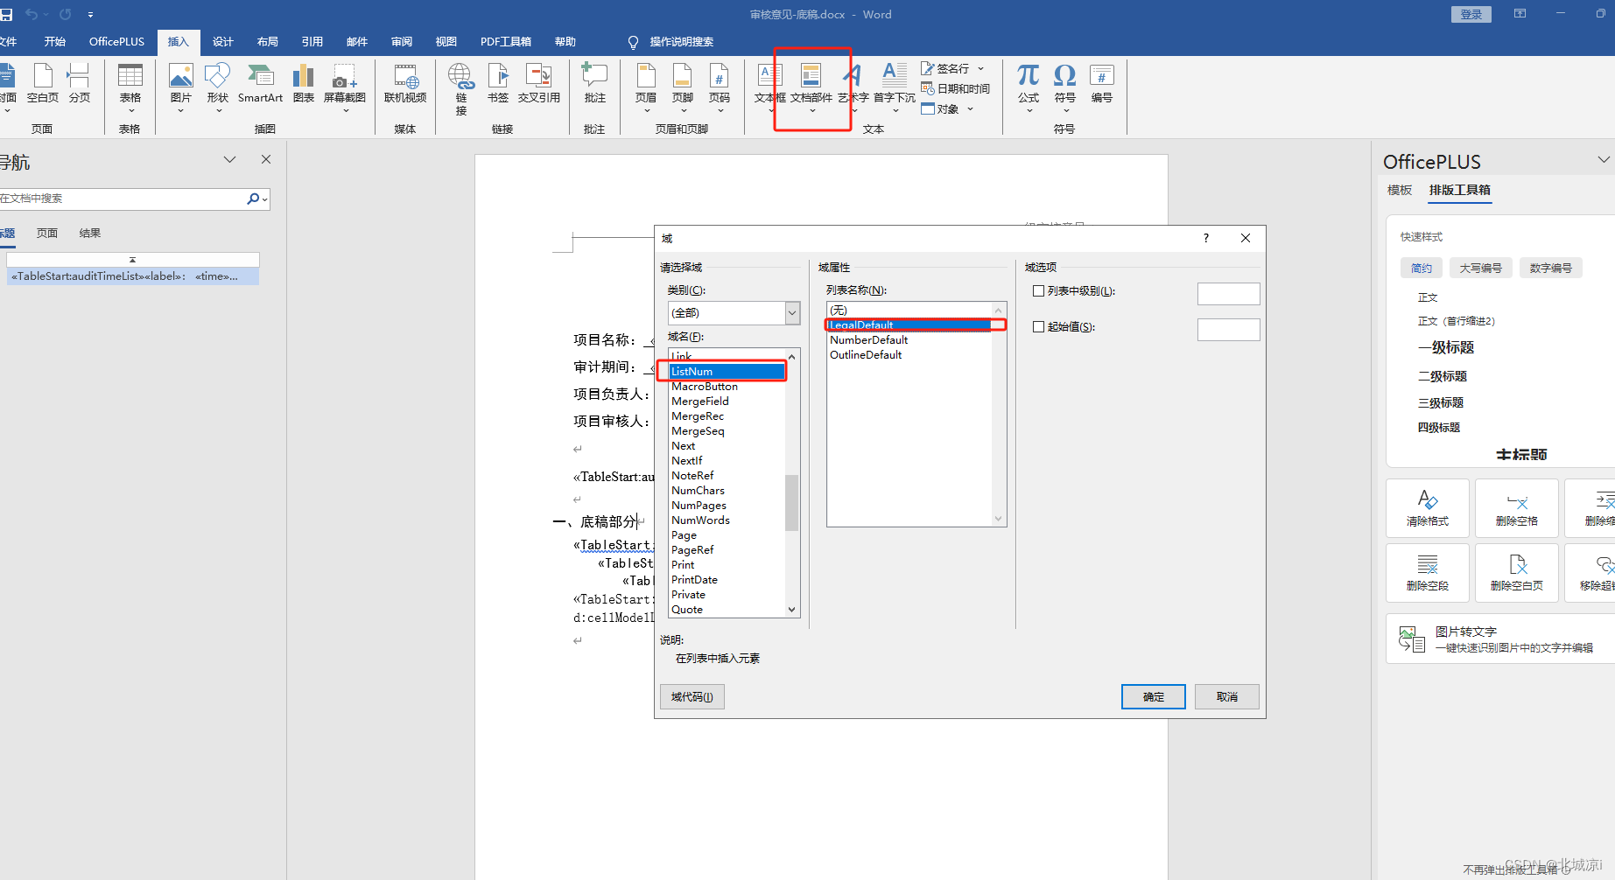Image resolution: width=1615 pixels, height=880 pixels.
Task: Switch to the 邮件 ribbon tab
Action: point(356,41)
